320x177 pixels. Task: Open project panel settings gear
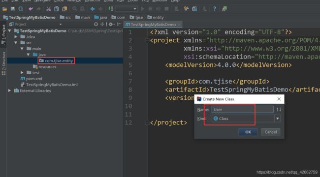pyautogui.click(x=111, y=24)
